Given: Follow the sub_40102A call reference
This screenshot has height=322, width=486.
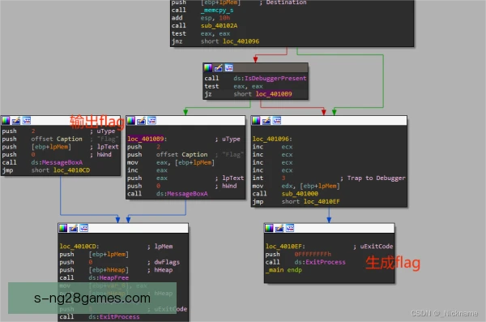Looking at the screenshot, I should pos(220,26).
